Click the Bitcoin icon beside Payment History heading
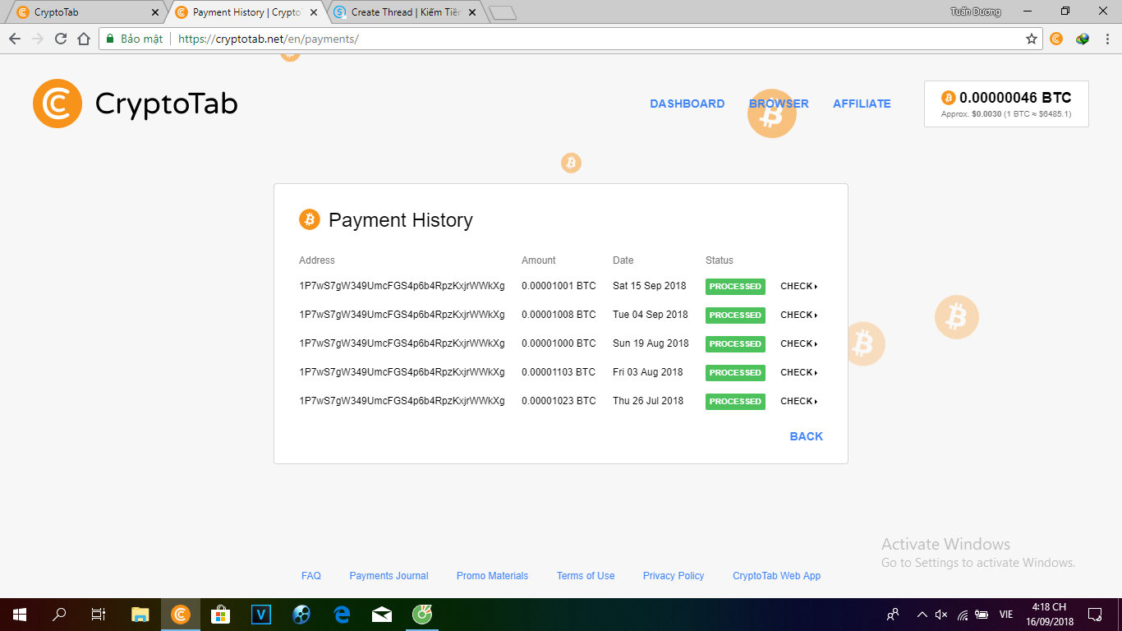The image size is (1122, 631). [310, 219]
